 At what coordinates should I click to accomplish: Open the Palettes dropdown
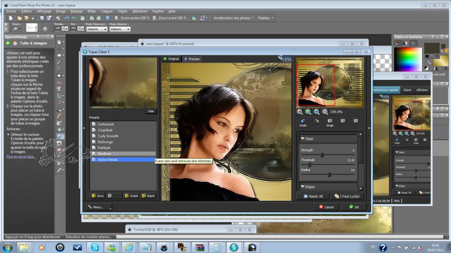(266, 18)
